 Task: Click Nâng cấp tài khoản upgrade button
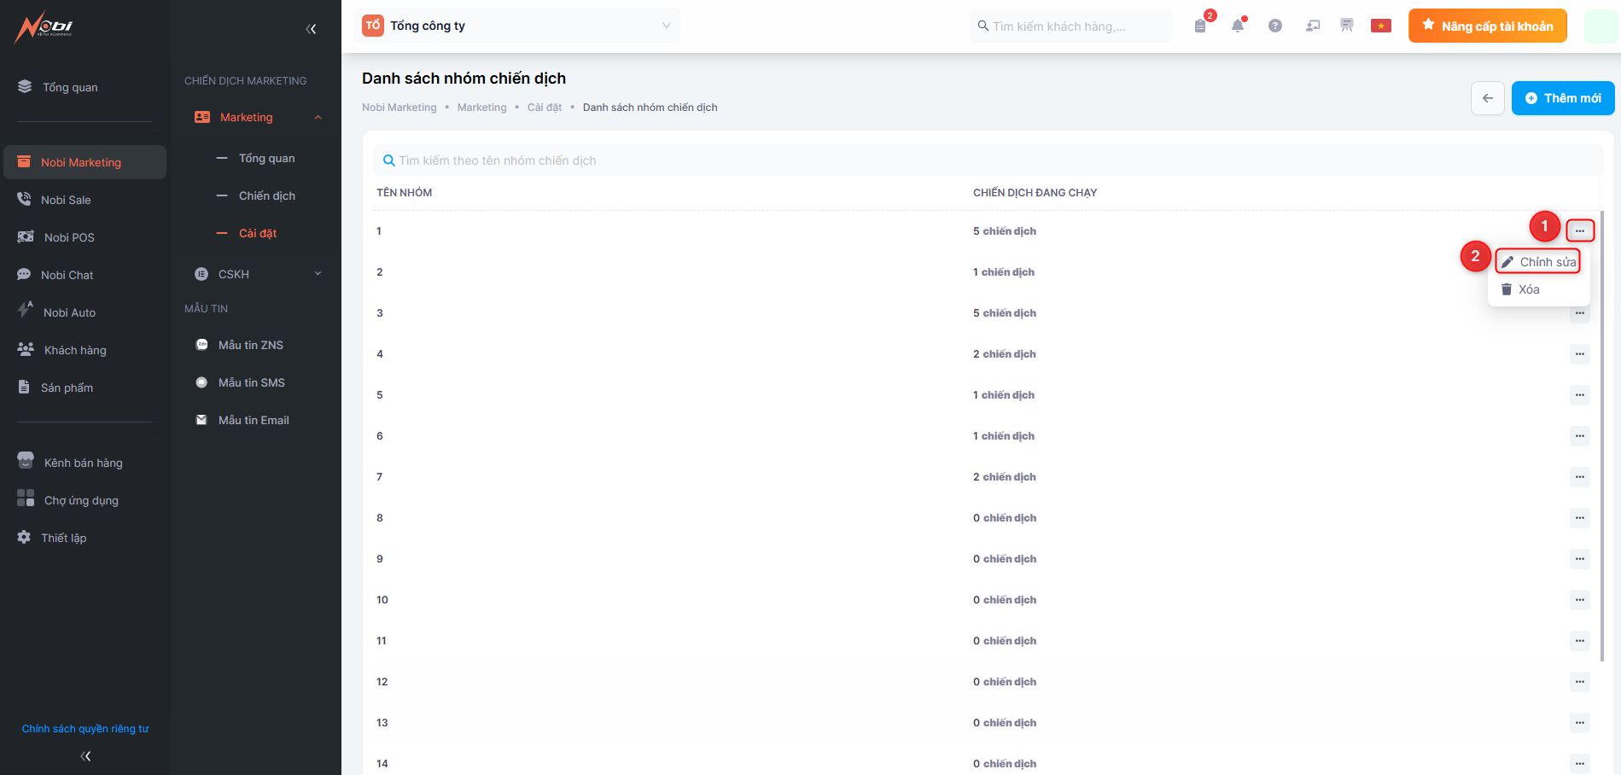1487,26
